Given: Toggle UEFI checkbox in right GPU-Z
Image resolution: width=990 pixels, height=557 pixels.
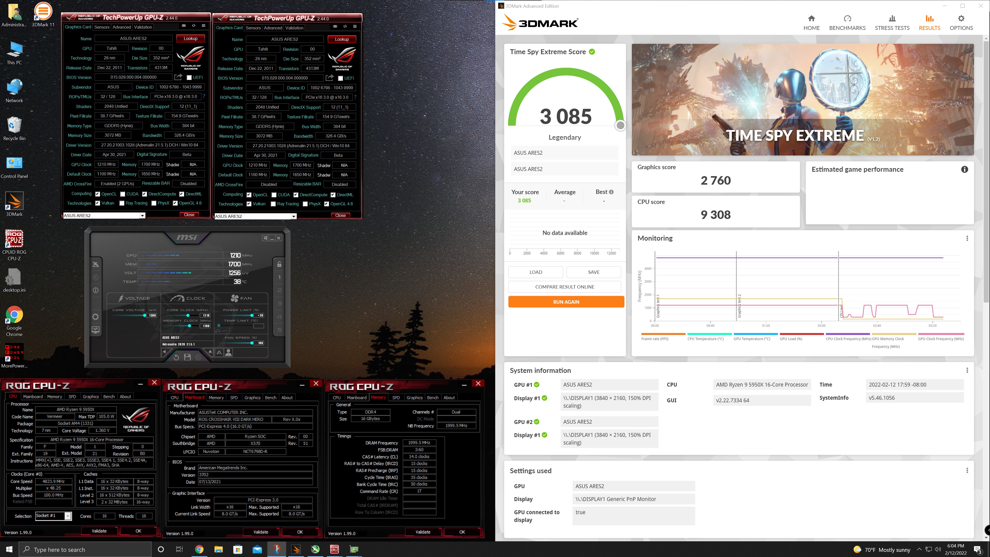Looking at the screenshot, I should pos(340,78).
